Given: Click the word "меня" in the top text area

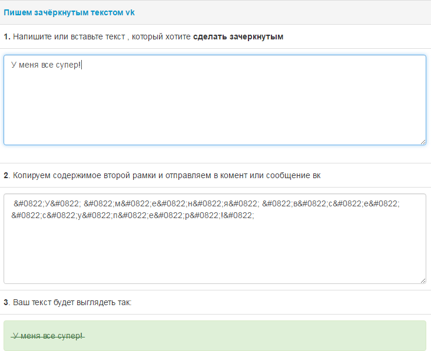Looking at the screenshot, I should pos(29,64).
